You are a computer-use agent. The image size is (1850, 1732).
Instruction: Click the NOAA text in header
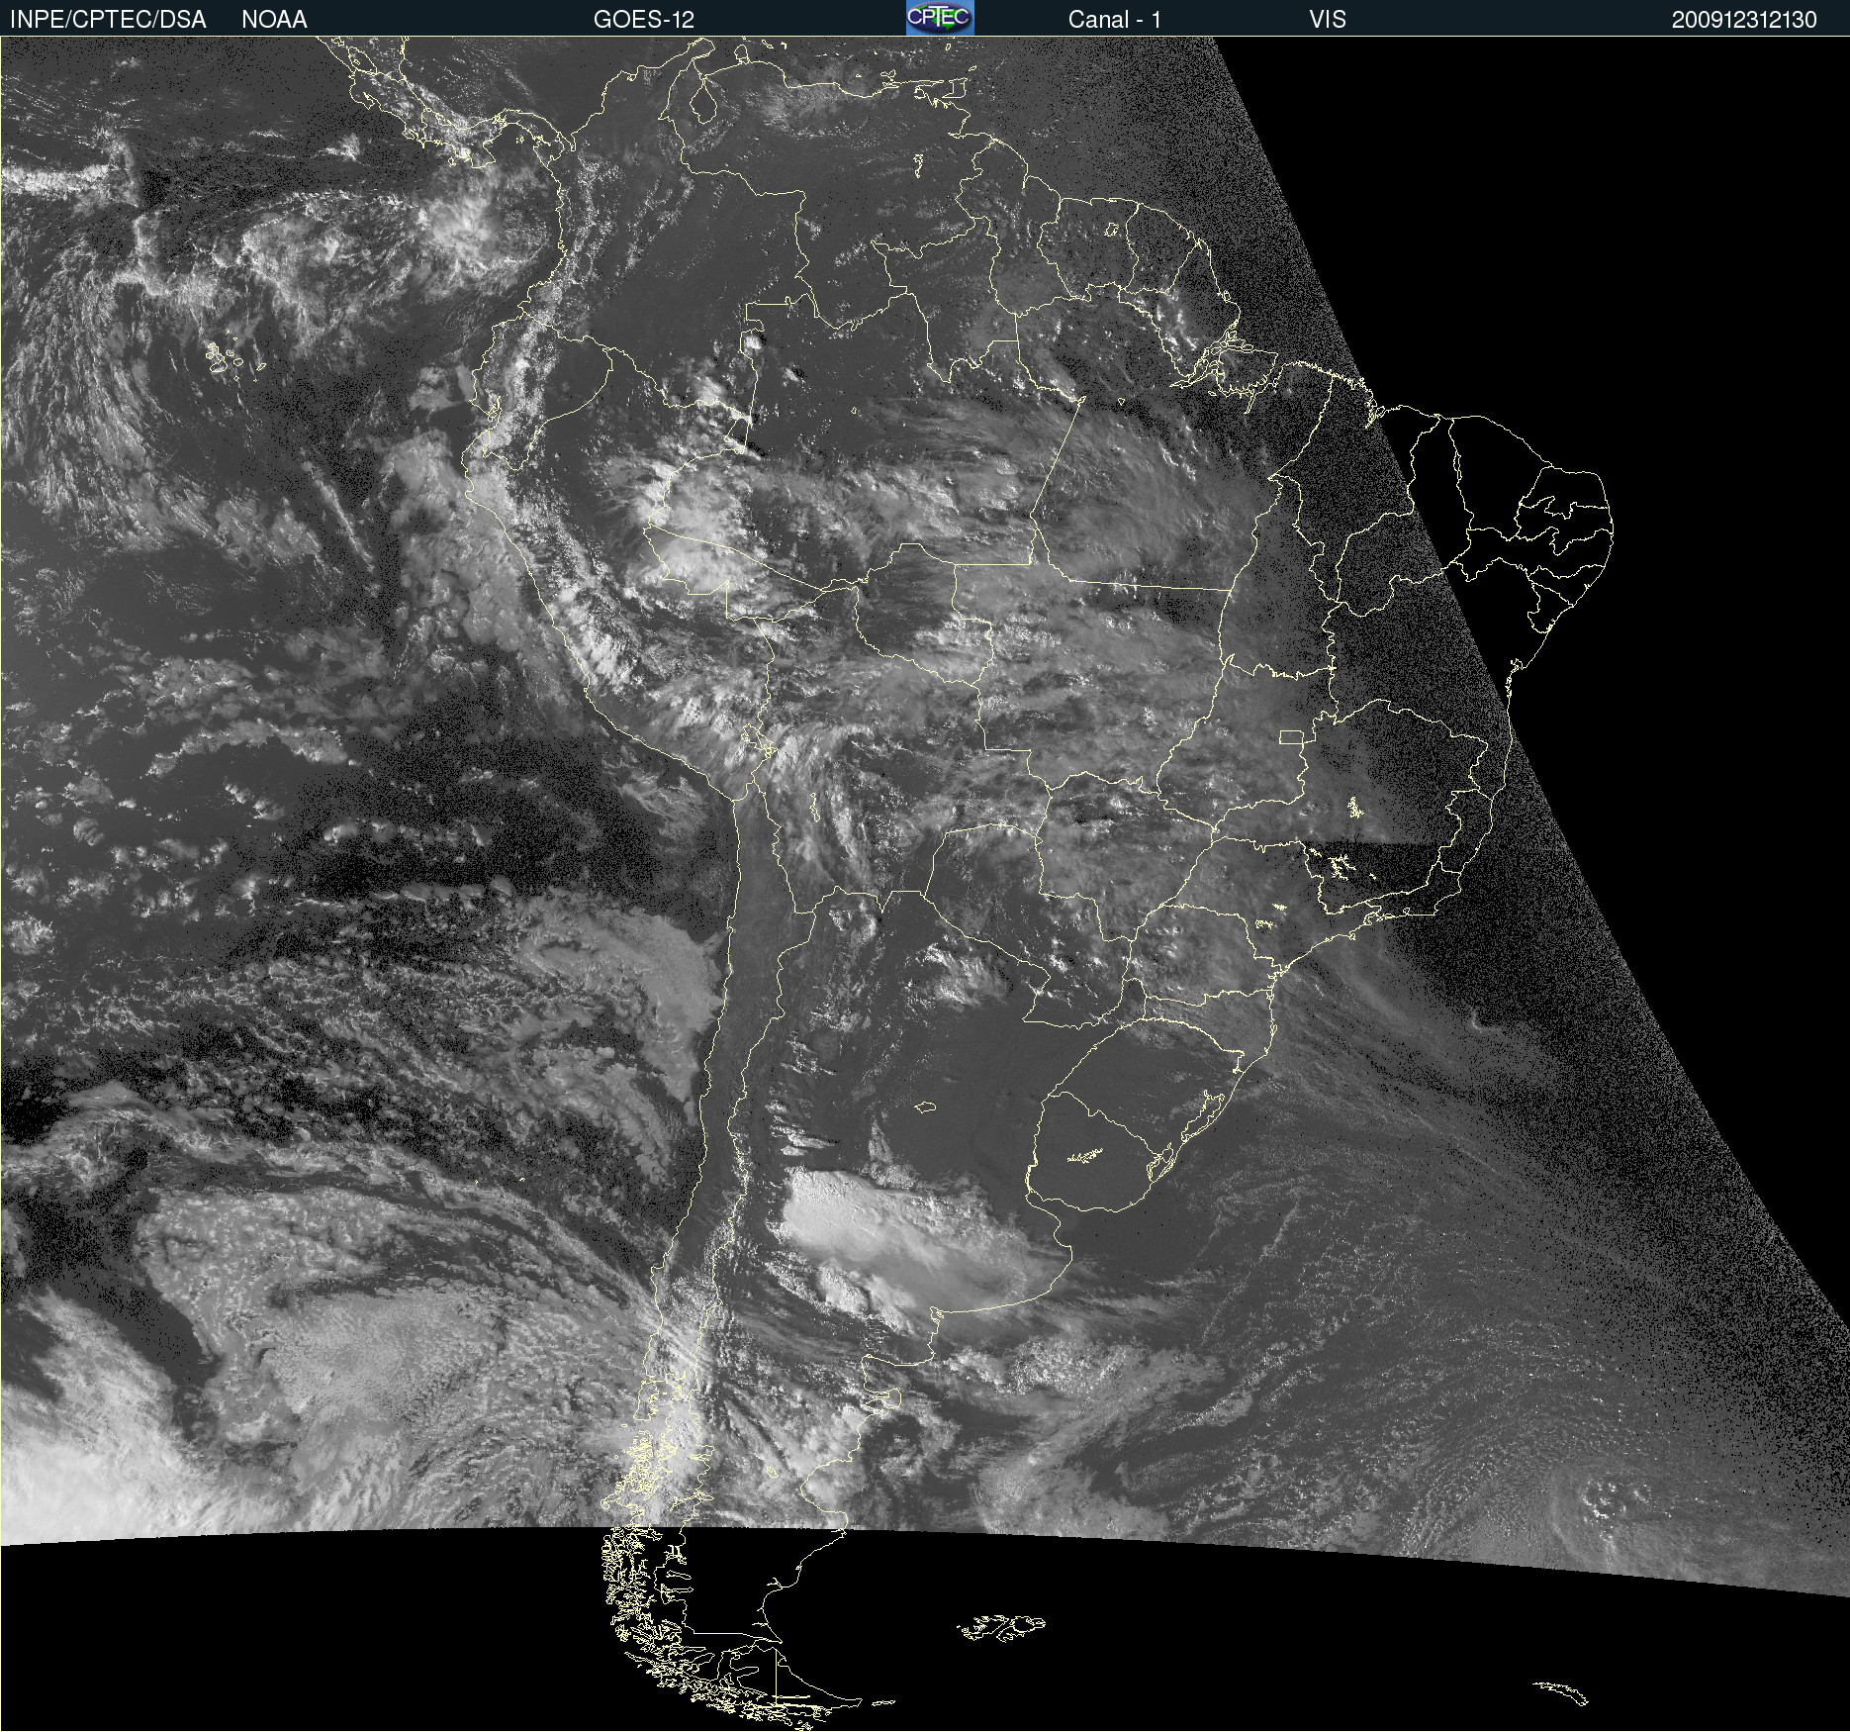pyautogui.click(x=274, y=19)
